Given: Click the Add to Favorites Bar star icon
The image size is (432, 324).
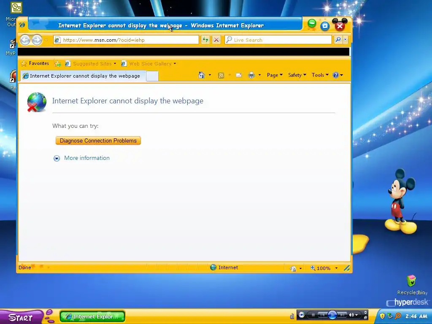Looking at the screenshot, I should coord(58,64).
